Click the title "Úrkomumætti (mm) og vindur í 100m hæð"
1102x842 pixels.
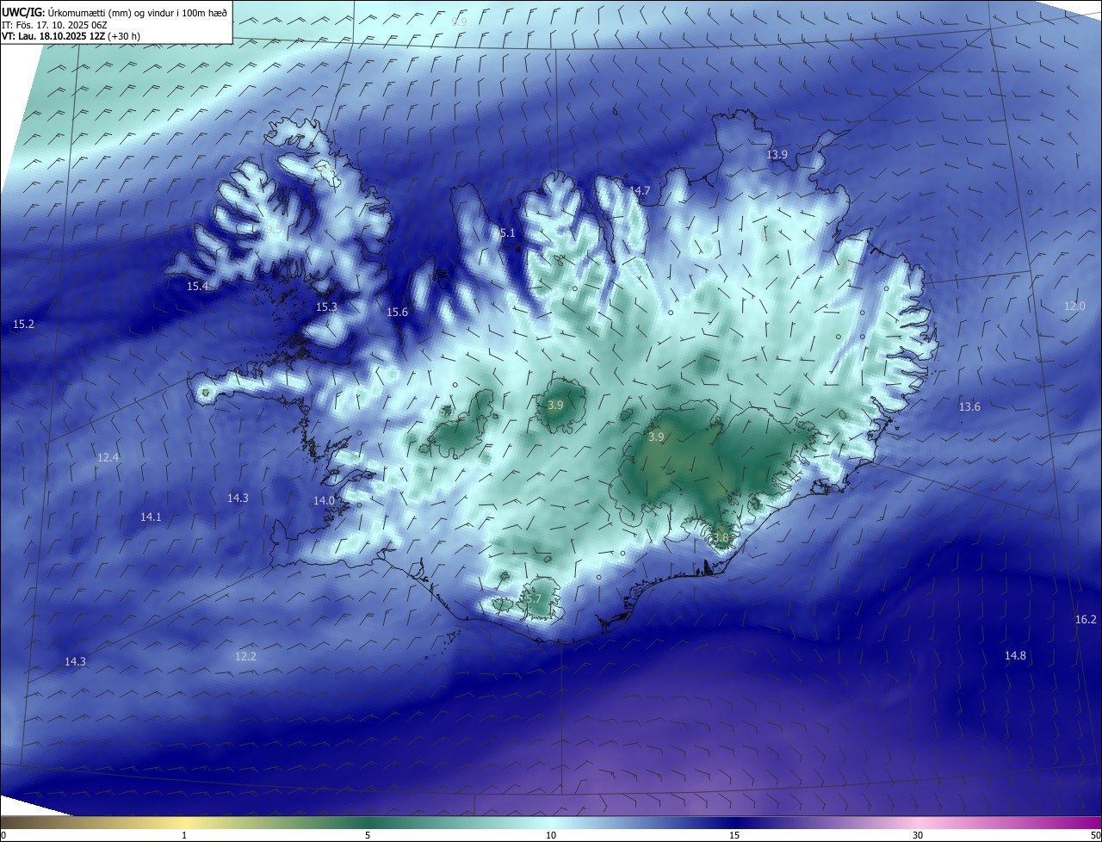click(138, 11)
